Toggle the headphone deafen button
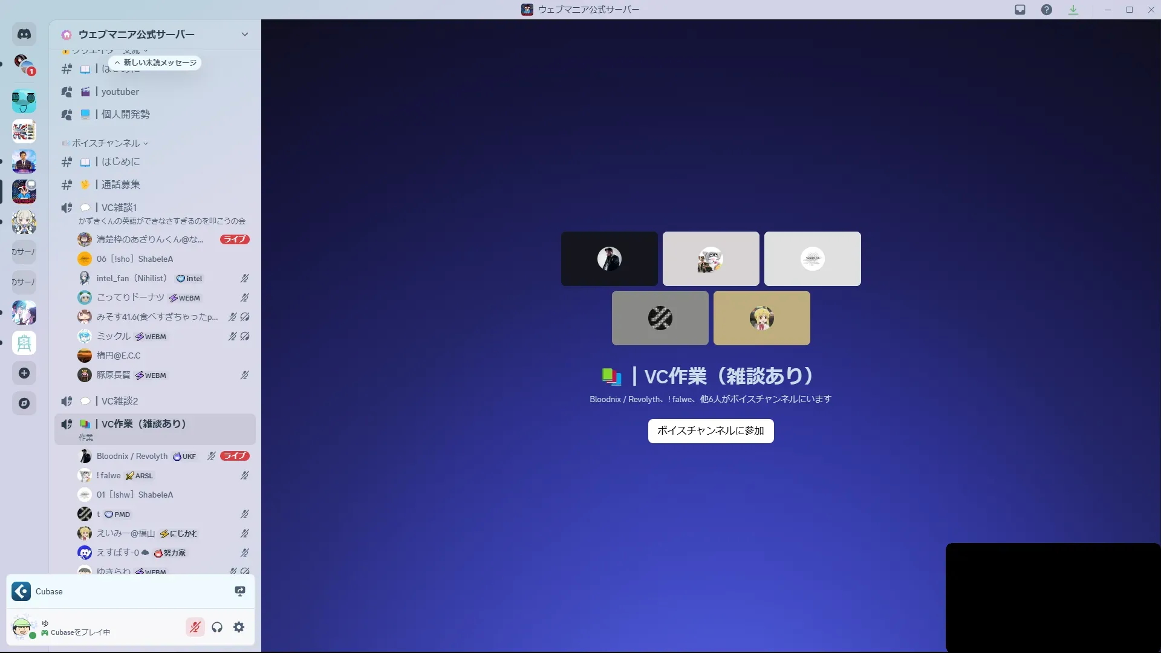 (217, 628)
